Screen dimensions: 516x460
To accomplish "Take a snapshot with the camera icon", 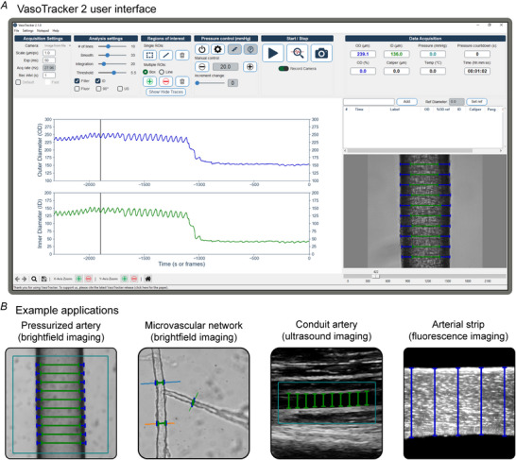I will click(321, 53).
